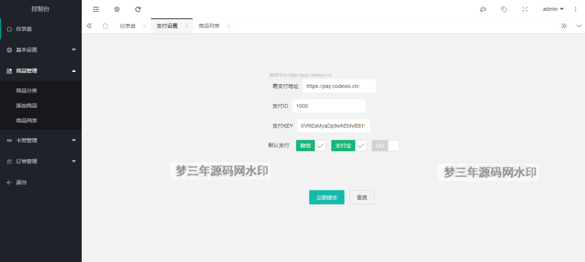Expand the 基本设置 sidebar menu
This screenshot has height=262, width=585.
click(41, 50)
